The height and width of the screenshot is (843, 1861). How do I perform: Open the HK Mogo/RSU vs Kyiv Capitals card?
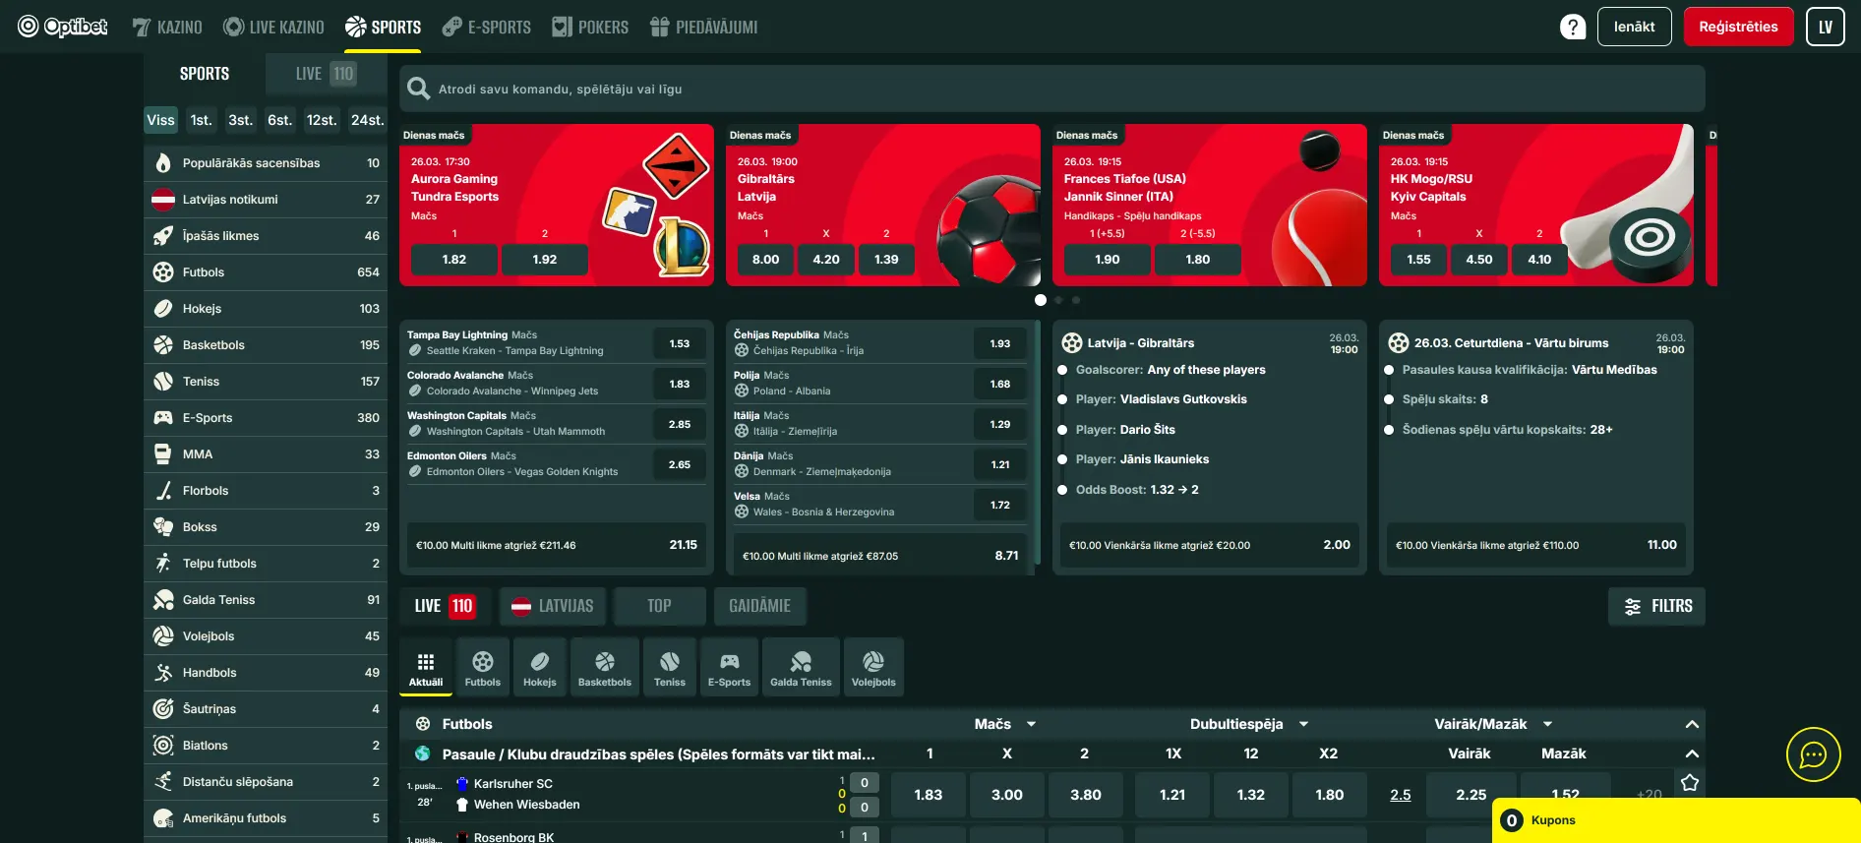[x=1536, y=205]
